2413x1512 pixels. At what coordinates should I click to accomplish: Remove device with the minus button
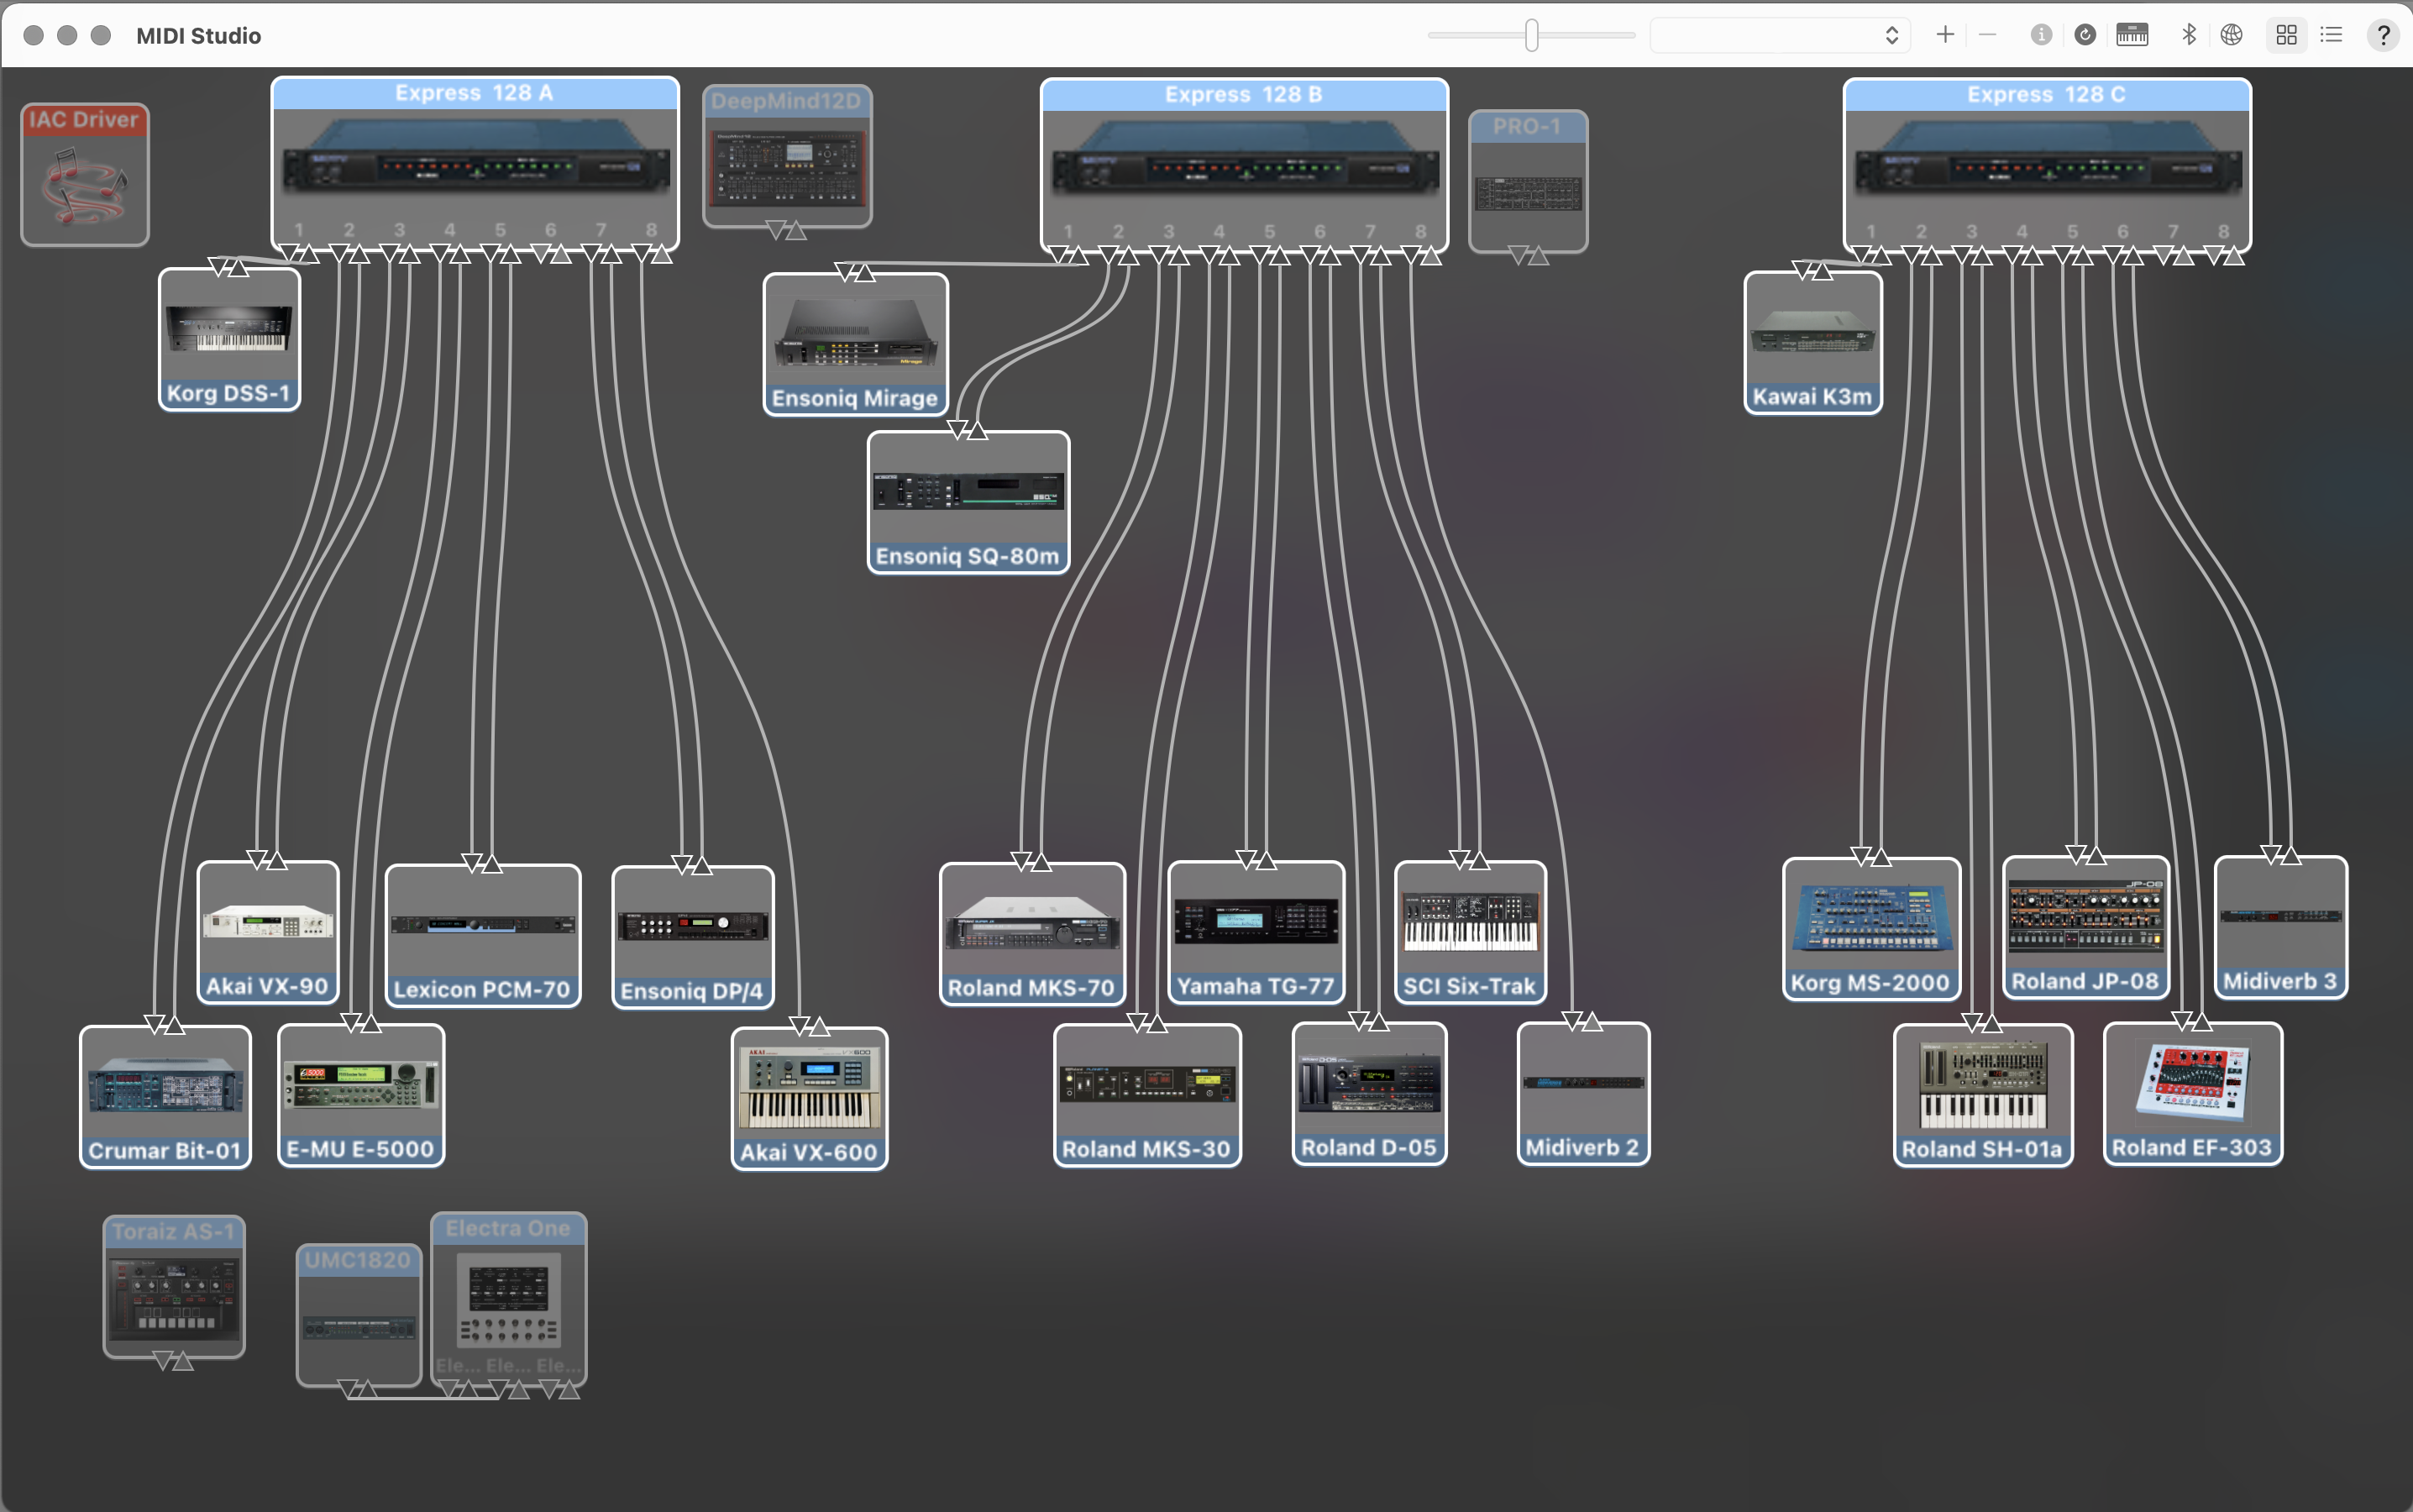click(1987, 35)
